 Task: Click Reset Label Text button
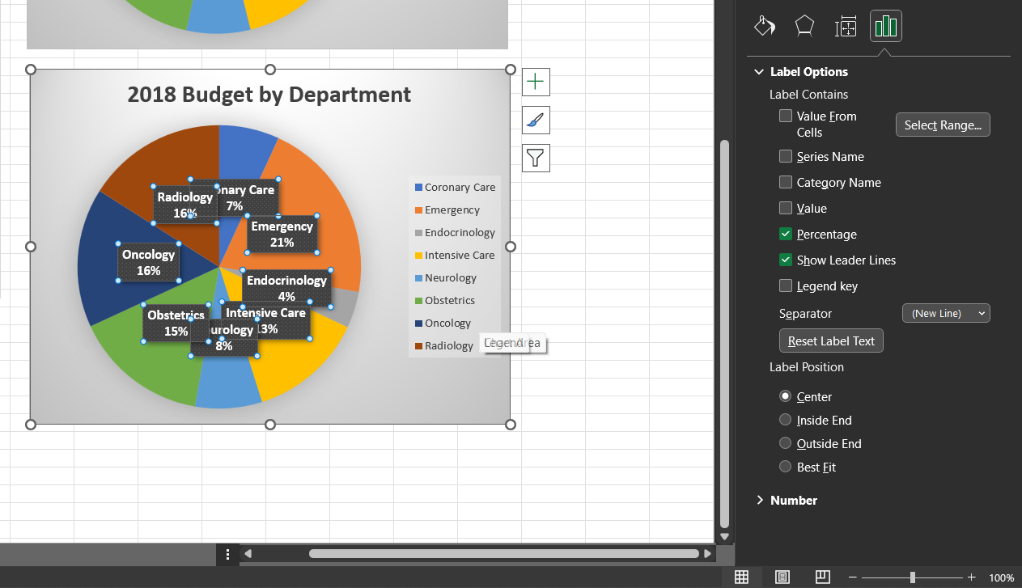click(x=831, y=341)
